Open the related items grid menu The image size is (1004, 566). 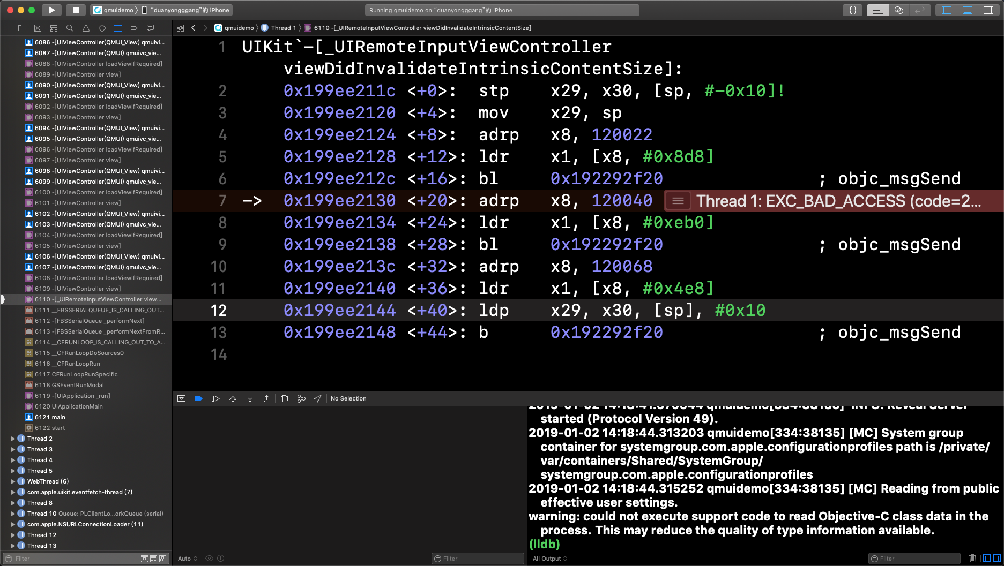click(x=180, y=28)
